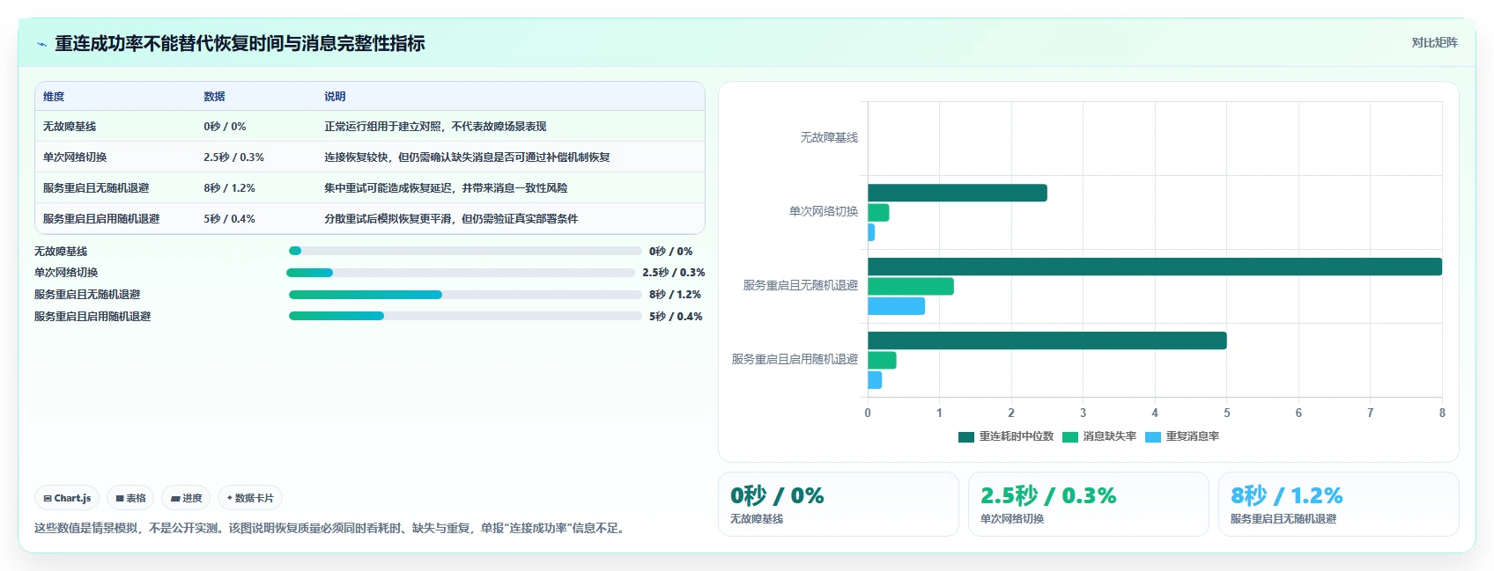Click the 数据 table column header

pyautogui.click(x=214, y=97)
